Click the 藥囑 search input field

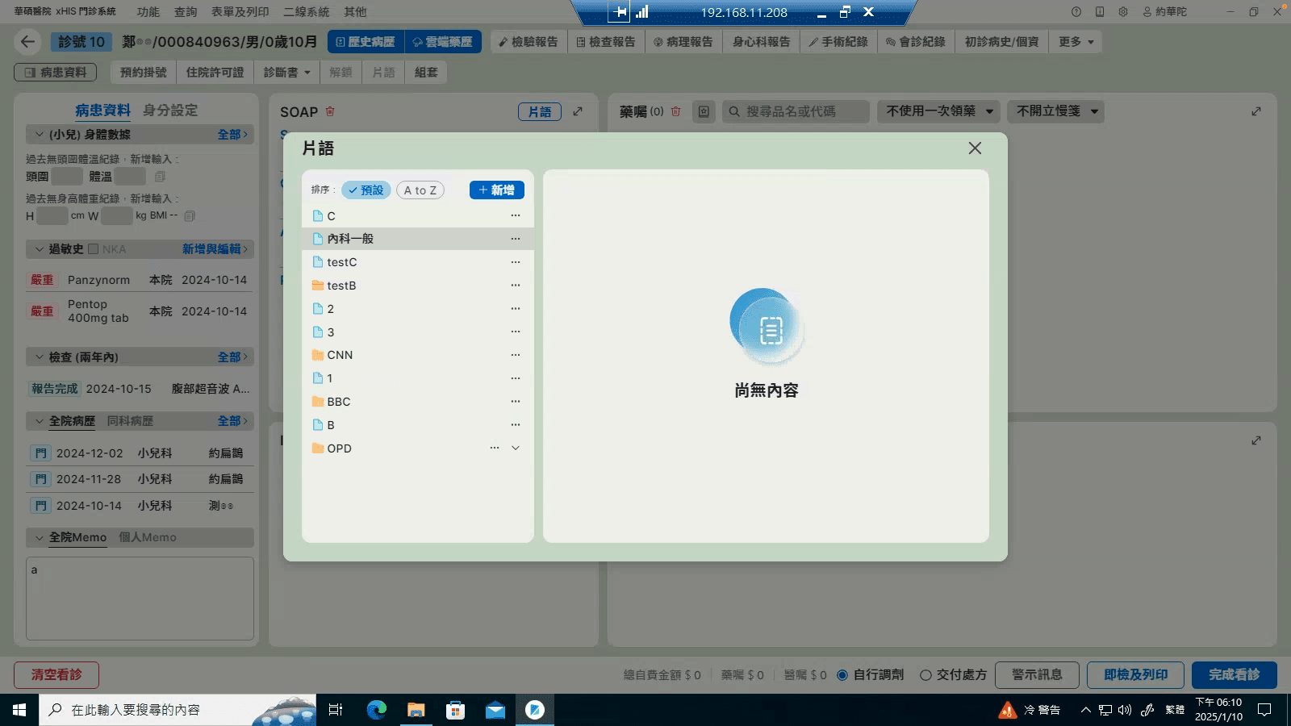coord(796,111)
